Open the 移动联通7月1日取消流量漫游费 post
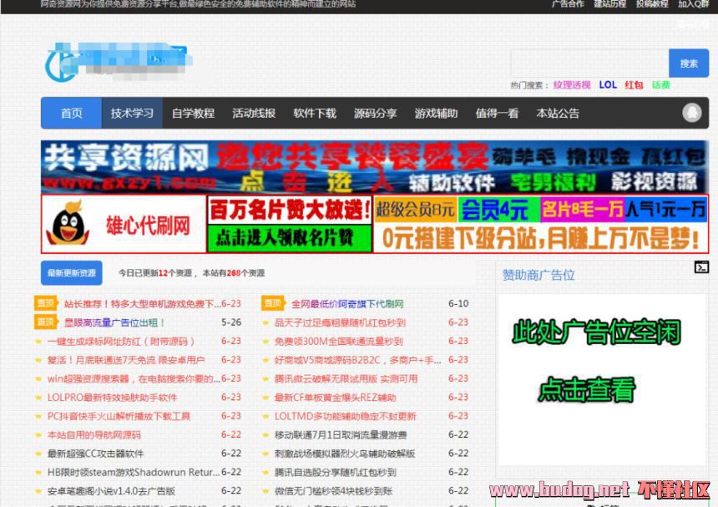Viewport: 718px width, 507px height. [x=341, y=435]
